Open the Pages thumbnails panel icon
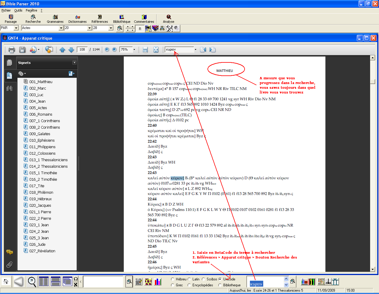This screenshot has width=379, height=294. click(x=9, y=63)
